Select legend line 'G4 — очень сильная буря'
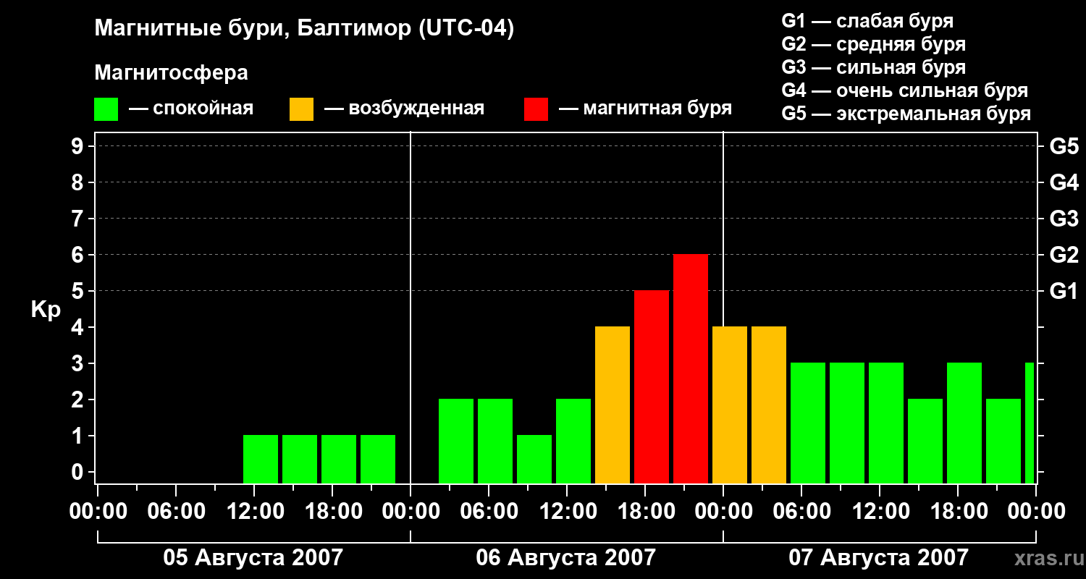 point(904,90)
